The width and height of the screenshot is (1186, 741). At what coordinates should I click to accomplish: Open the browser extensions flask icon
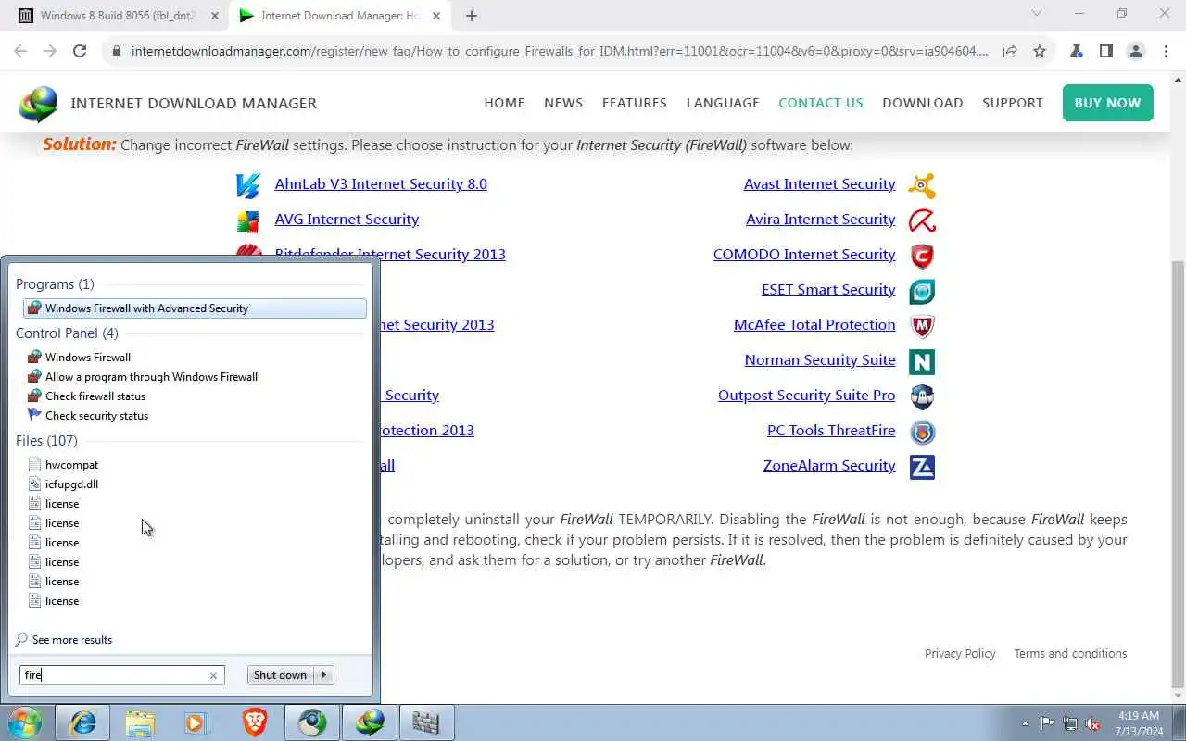point(1076,51)
